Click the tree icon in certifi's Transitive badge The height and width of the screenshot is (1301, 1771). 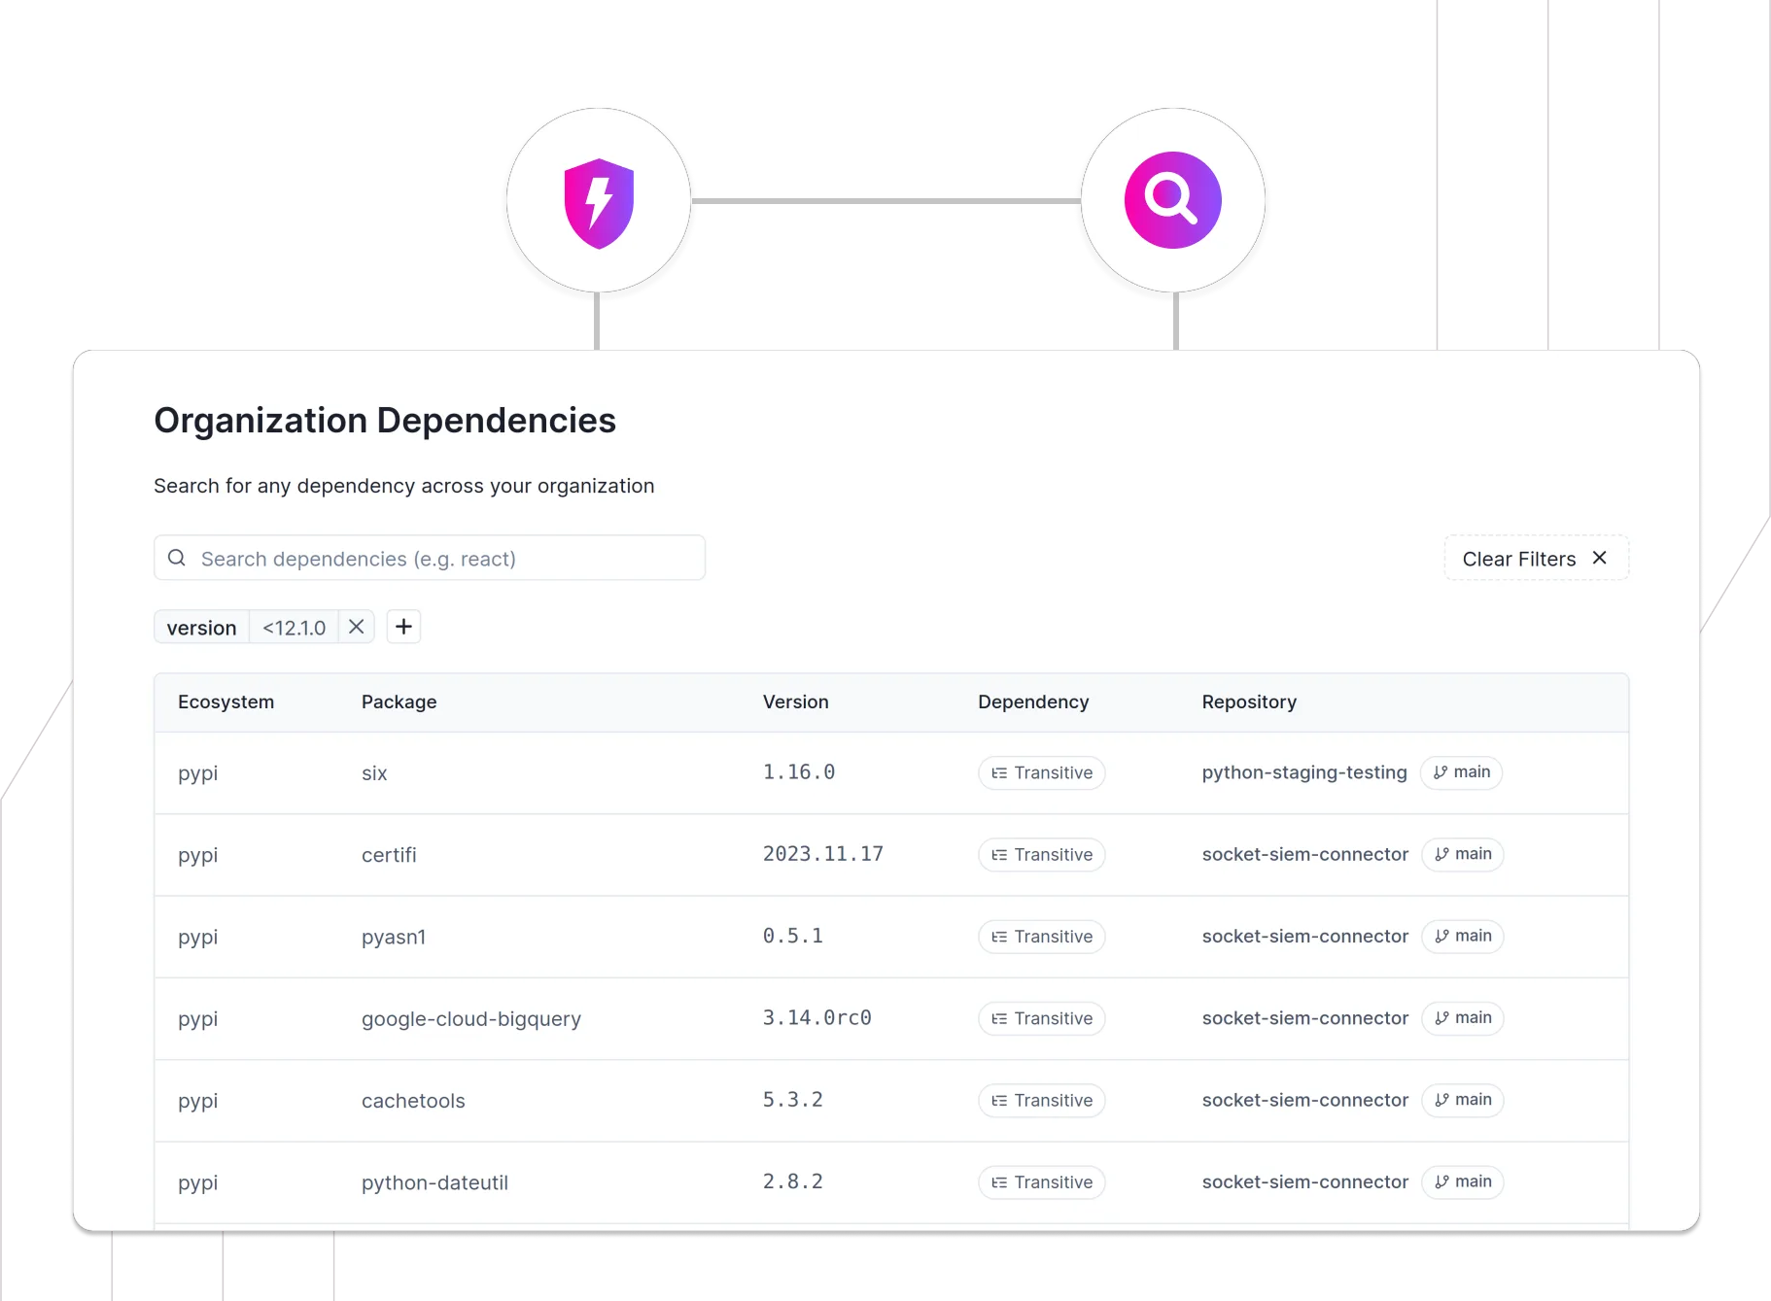[x=998, y=854]
